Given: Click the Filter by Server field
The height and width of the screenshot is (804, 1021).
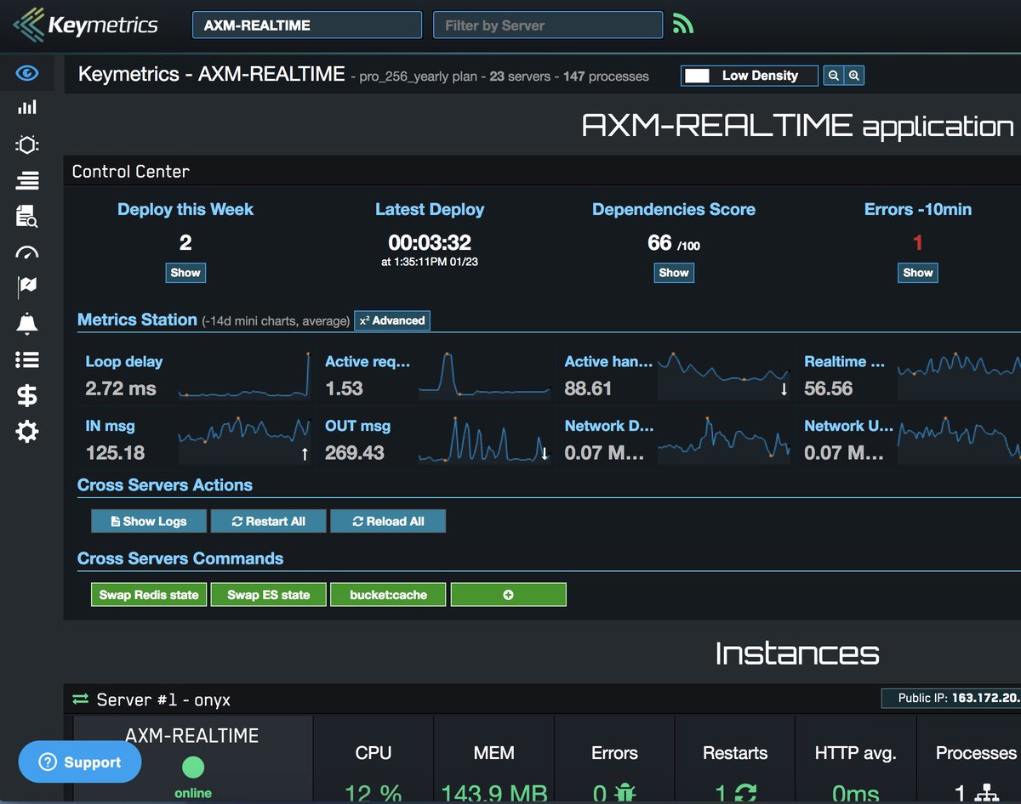Looking at the screenshot, I should tap(548, 25).
